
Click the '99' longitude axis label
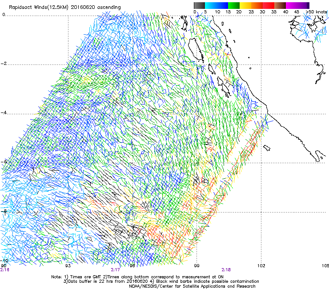197,266
